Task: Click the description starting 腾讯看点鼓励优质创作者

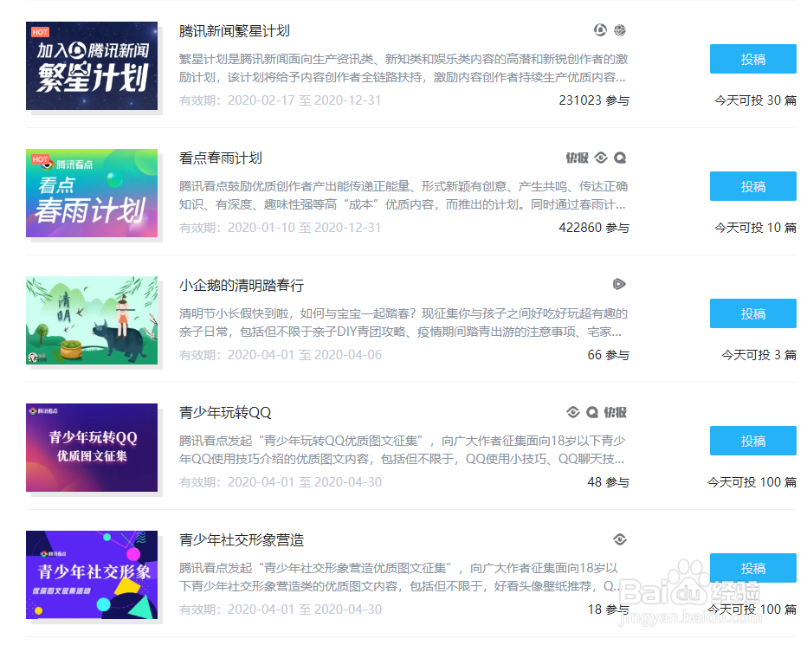Action: pyautogui.click(x=403, y=195)
